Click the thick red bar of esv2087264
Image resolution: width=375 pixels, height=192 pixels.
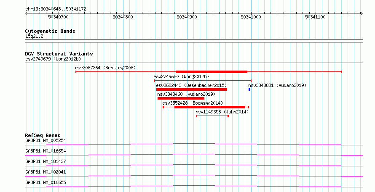tap(212, 72)
